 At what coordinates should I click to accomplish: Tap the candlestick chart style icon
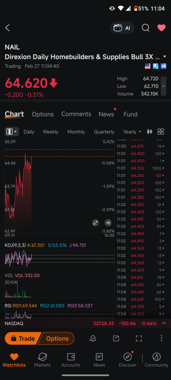pos(150,132)
